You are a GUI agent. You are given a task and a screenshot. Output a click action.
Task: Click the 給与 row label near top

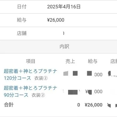pos(22,20)
